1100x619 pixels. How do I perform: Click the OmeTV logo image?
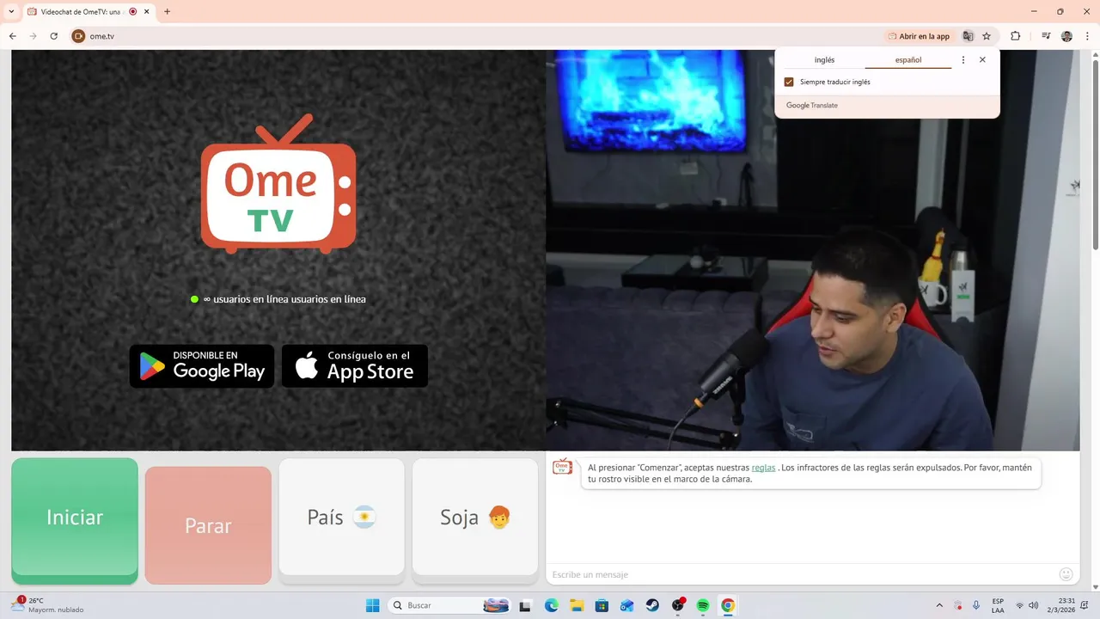pos(278,183)
